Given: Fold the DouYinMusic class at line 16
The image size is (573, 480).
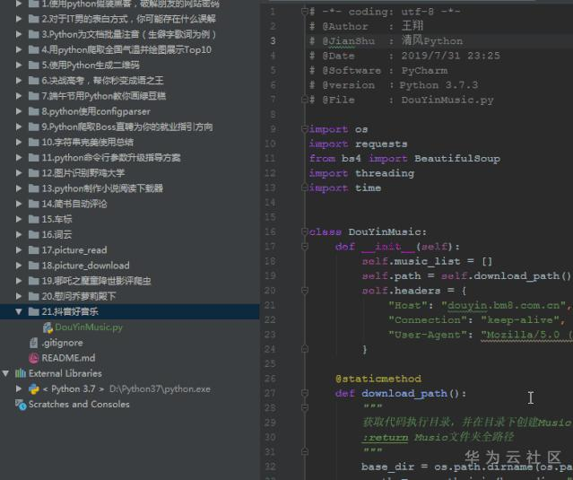Looking at the screenshot, I should pos(305,231).
